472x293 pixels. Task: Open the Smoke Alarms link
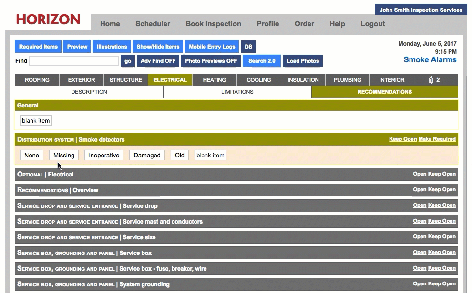click(430, 60)
